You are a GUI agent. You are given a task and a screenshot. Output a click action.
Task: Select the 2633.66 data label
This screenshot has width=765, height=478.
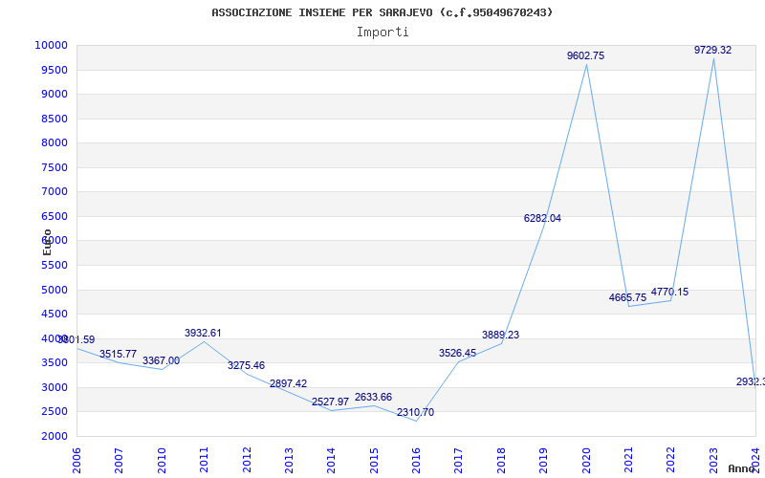click(373, 397)
